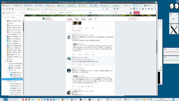Image resolution: width=179 pixels, height=101 pixels.
Task: Save page with the Pocket icon
Action: pyautogui.click(x=115, y=9)
